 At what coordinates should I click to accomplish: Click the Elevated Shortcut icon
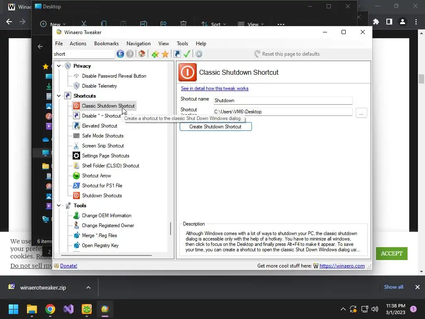(76, 125)
